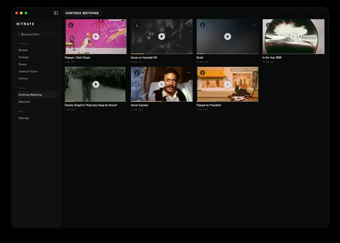Screen dimensions: 340x243
Task: Open the Drama category
Action: [37, 64]
